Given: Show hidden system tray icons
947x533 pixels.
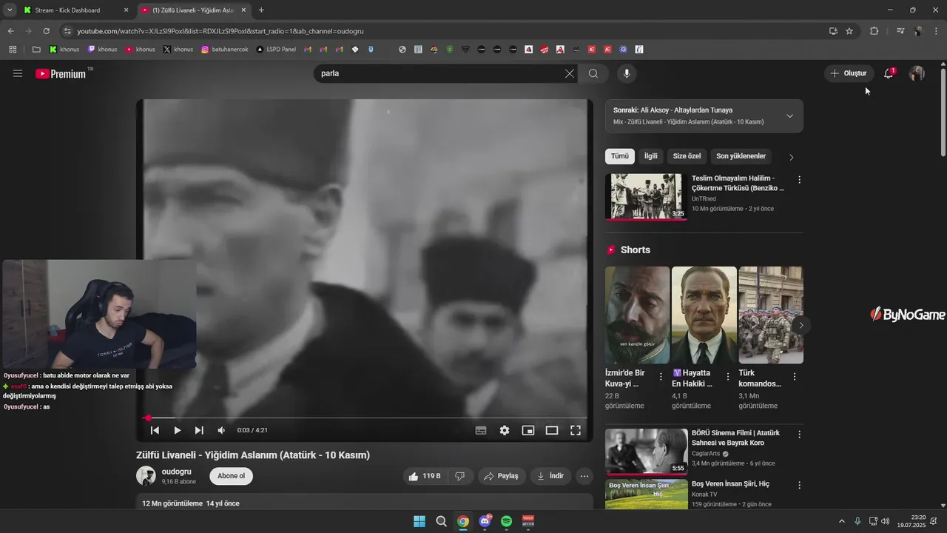Looking at the screenshot, I should tap(841, 521).
